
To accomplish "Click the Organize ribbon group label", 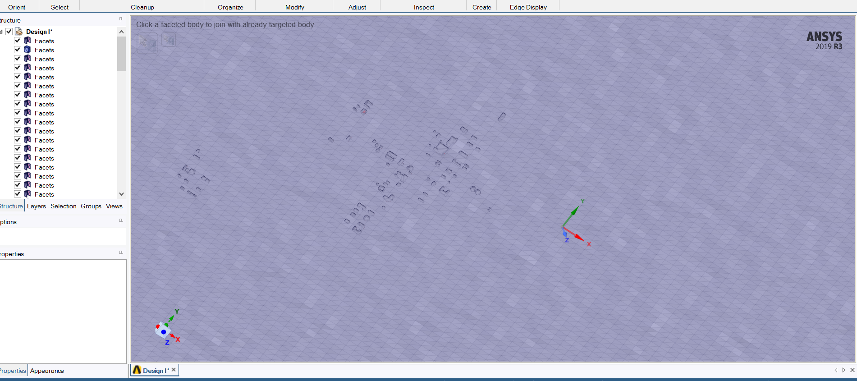I will click(x=230, y=7).
